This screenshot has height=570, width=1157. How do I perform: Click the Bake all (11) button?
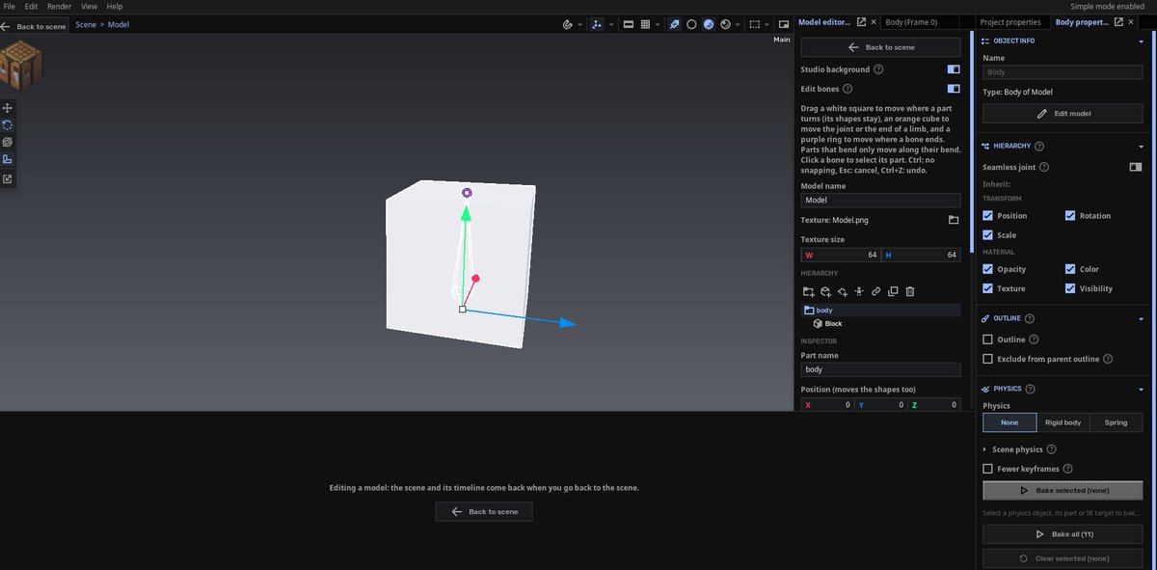pyautogui.click(x=1063, y=534)
